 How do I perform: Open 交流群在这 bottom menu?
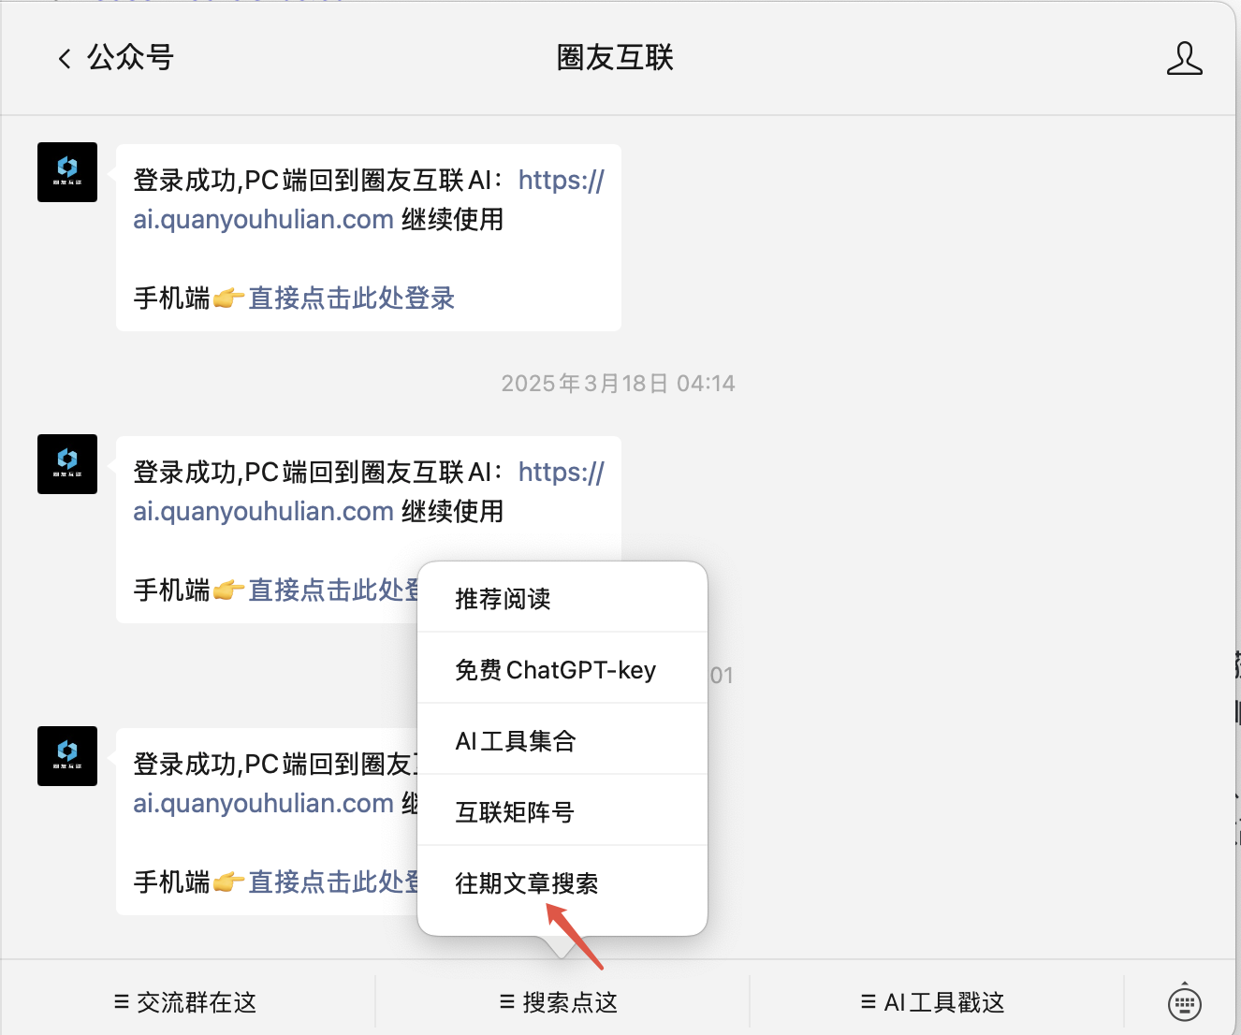[185, 1003]
